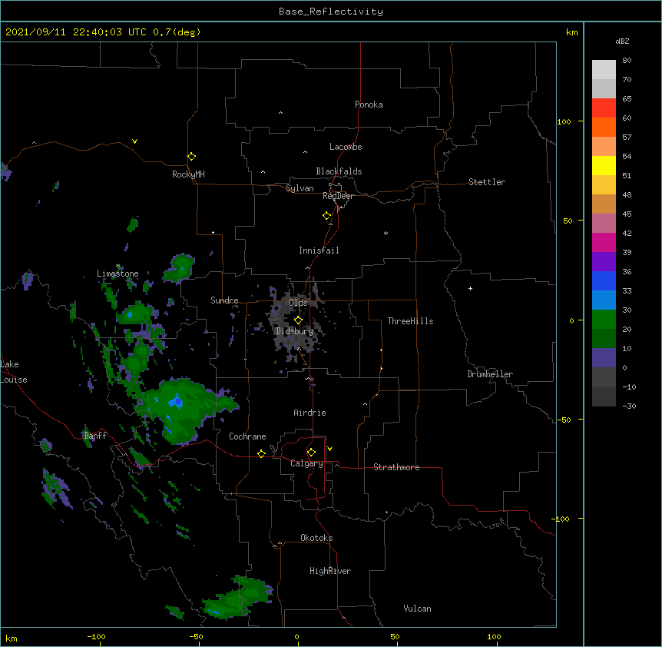Select the white asterisk above Limestone
Screen dimensions: 662x647
point(118,266)
